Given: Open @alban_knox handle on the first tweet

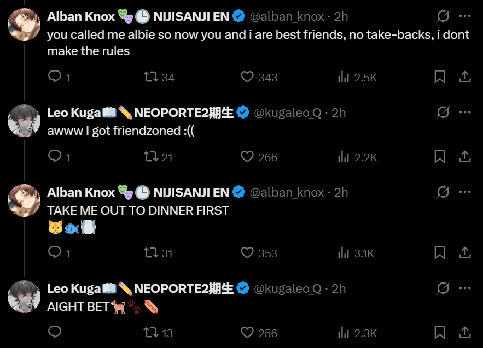Looking at the screenshot, I should [287, 16].
